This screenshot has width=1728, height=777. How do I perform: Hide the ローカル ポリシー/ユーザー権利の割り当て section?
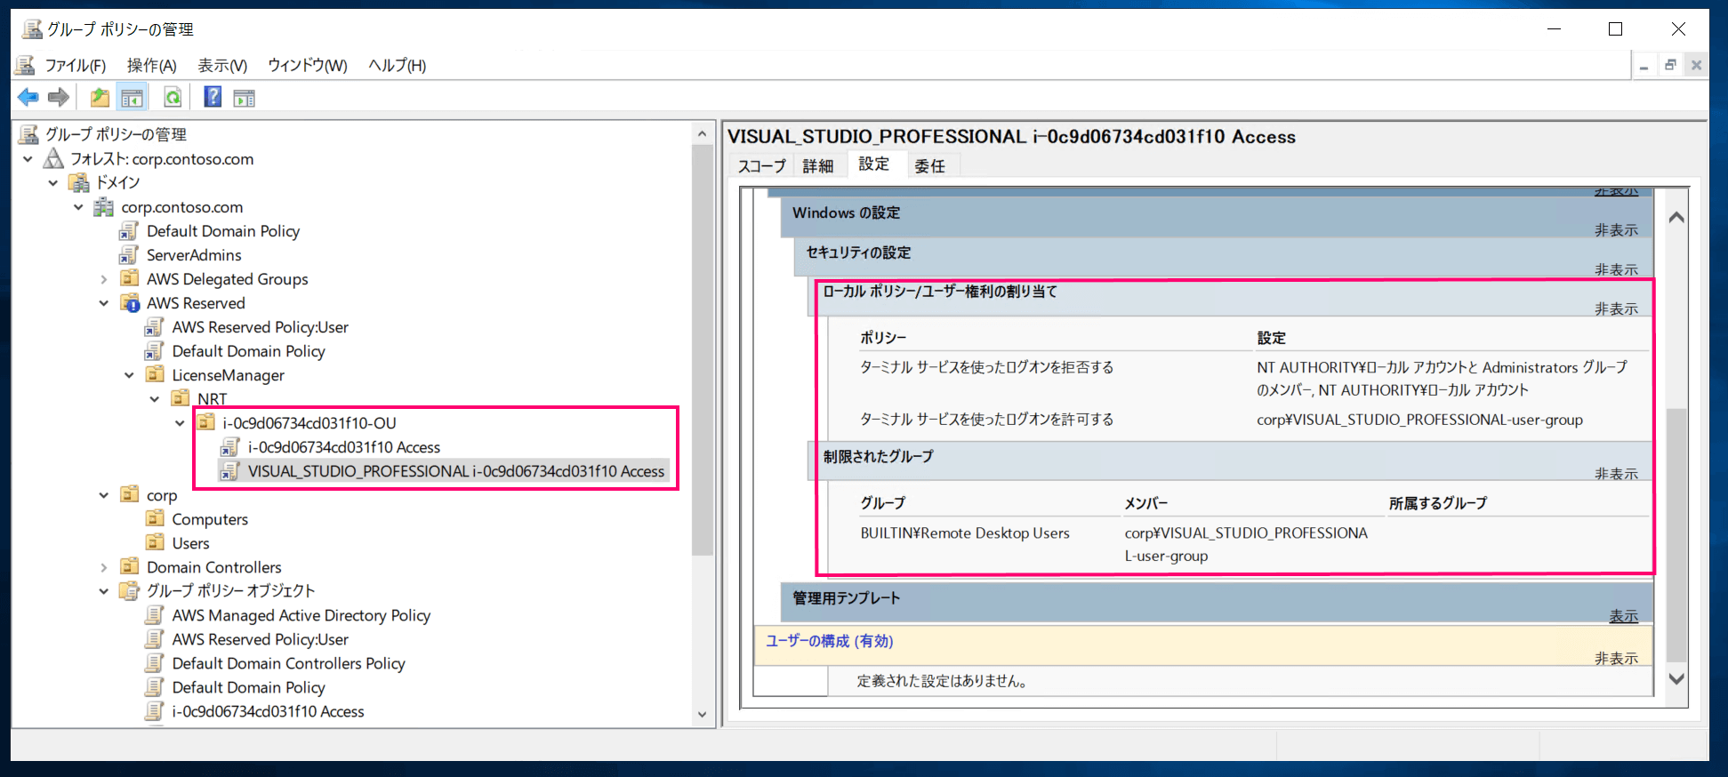[x=1616, y=308]
